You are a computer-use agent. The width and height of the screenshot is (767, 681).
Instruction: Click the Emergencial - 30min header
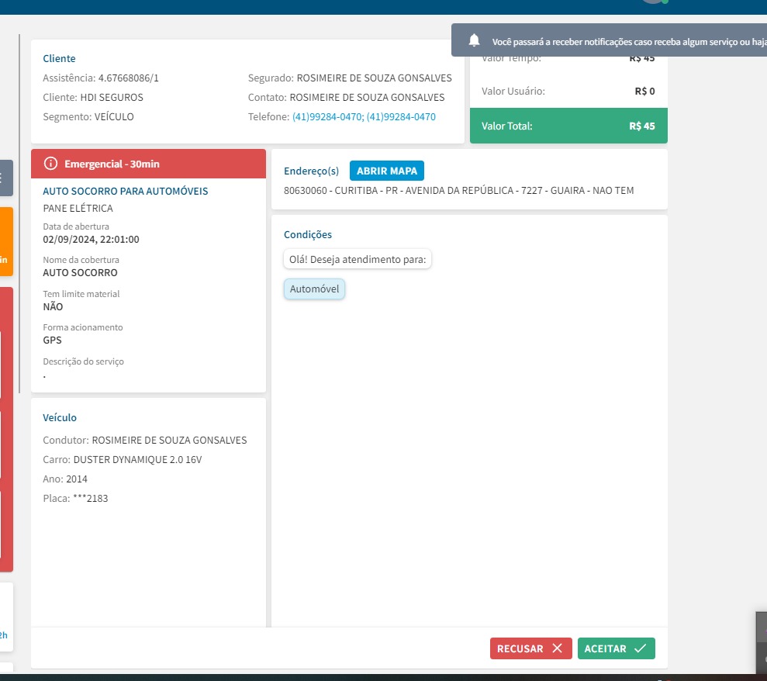coord(148,164)
